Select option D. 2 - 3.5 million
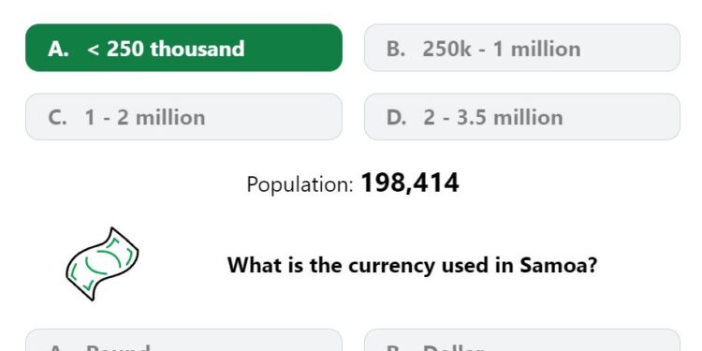This screenshot has height=351, width=702. tap(522, 117)
